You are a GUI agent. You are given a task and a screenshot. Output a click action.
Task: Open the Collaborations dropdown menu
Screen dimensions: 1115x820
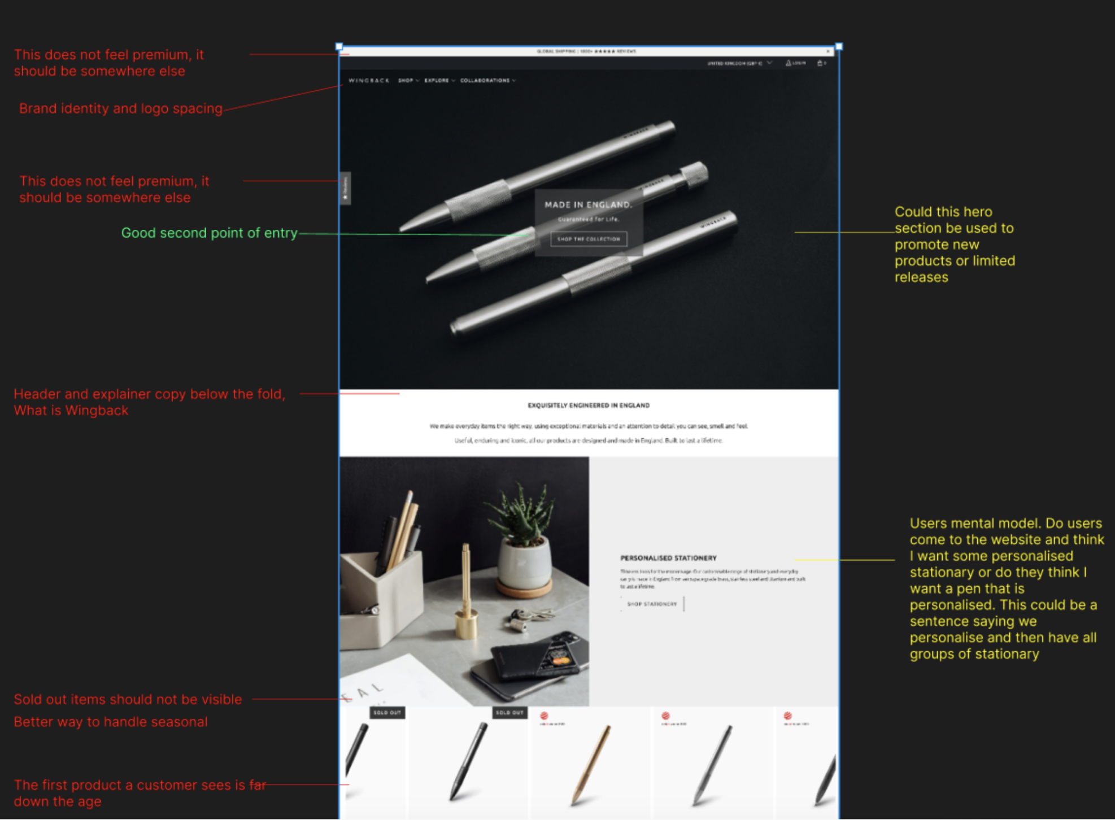tap(487, 81)
